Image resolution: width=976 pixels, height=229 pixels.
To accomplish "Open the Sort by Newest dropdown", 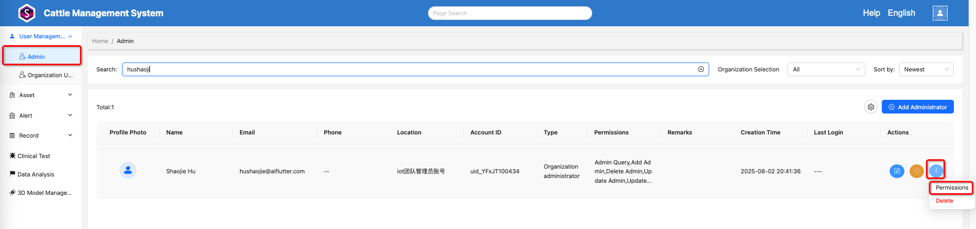I will click(x=926, y=69).
